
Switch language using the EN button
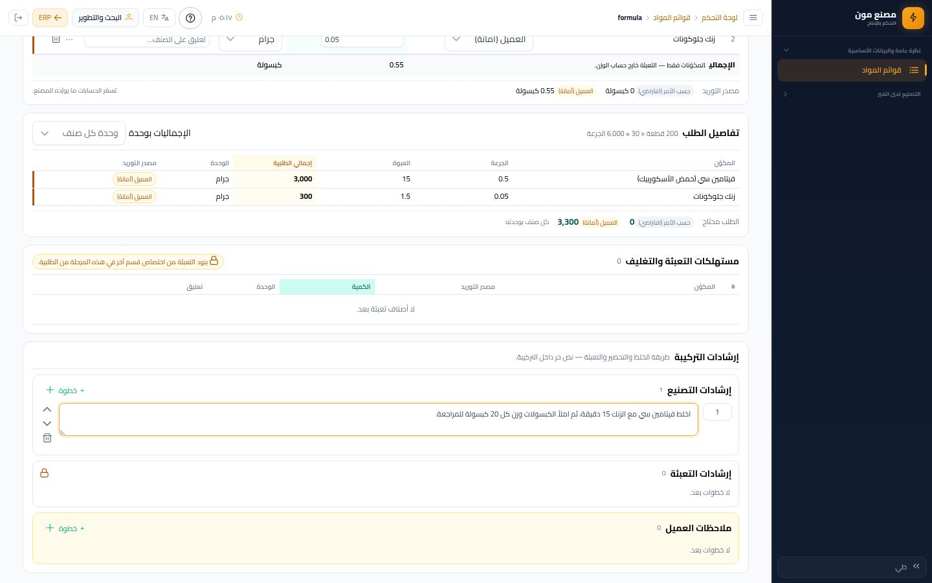pos(159,17)
